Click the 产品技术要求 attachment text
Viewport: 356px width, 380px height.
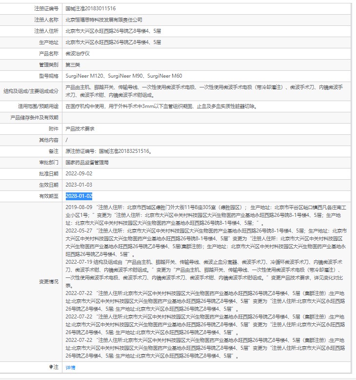coord(80,128)
